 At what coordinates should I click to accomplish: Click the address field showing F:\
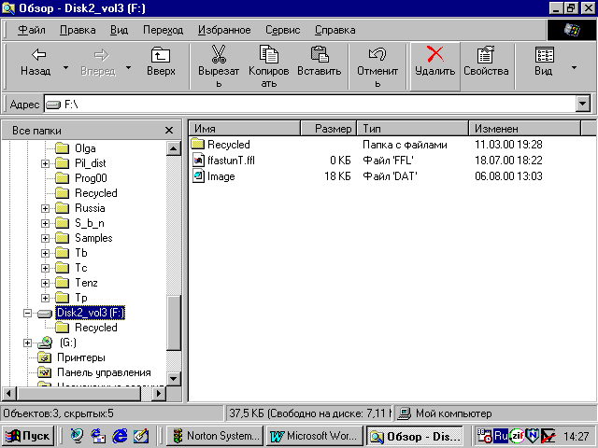309,104
